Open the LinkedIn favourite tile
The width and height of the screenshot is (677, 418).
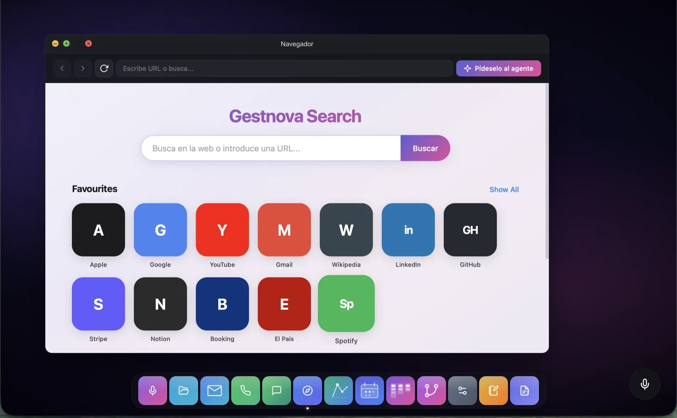(408, 230)
